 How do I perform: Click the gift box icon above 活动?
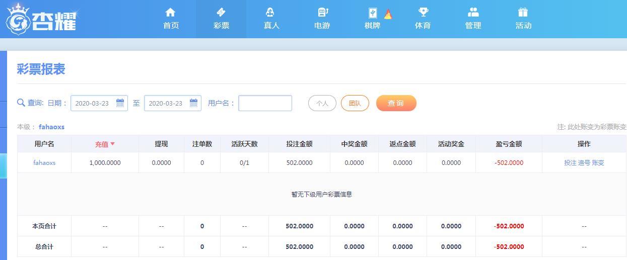[x=523, y=12]
